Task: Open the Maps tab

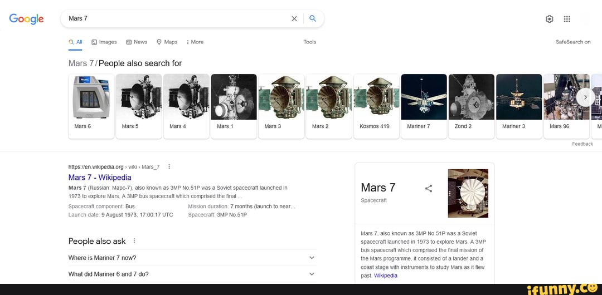Action: (167, 42)
